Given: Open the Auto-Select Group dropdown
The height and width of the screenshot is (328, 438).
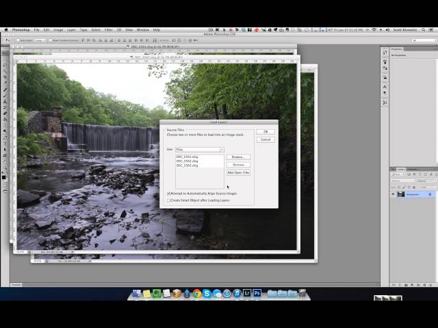Looking at the screenshot, I should [40, 40].
